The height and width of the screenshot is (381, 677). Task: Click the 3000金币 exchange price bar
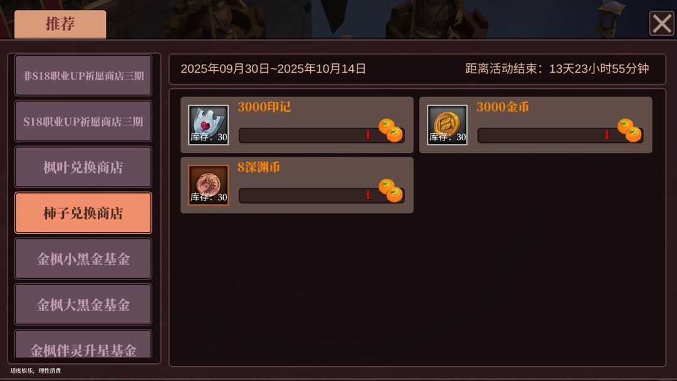coord(560,135)
